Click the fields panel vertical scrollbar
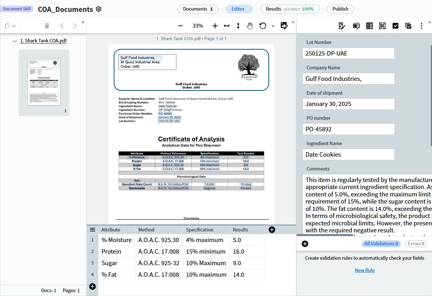Viewport: 432px width, 296px height. (431, 96)
